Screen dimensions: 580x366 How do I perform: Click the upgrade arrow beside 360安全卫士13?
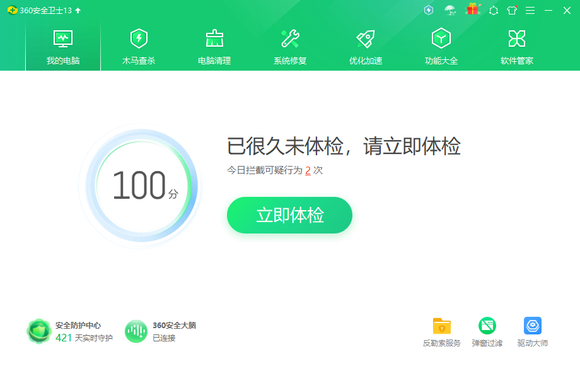coord(77,10)
